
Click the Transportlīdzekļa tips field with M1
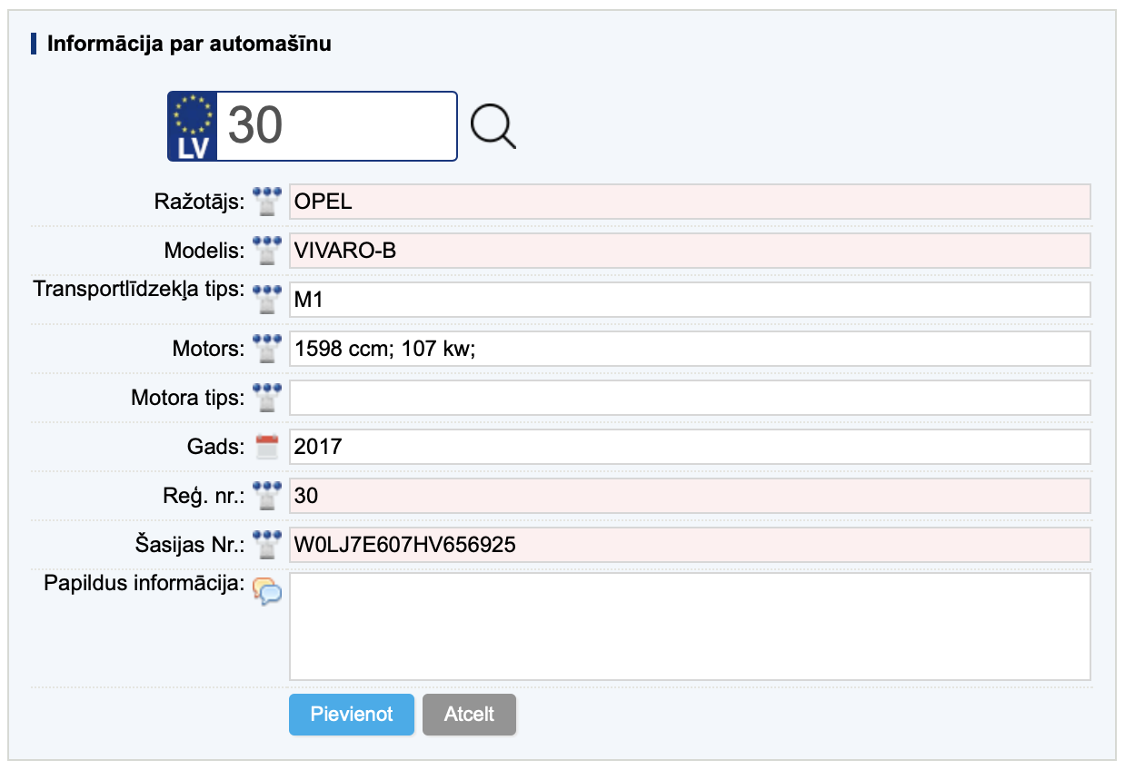[690, 300]
